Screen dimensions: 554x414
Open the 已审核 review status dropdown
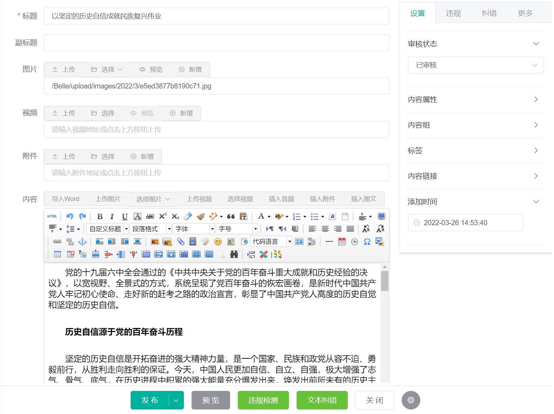[x=475, y=65]
